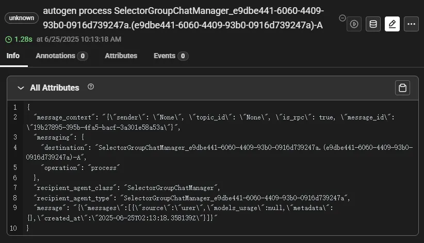Click the "recipient_agent_class" line
424x243 pixels.
click(127, 187)
